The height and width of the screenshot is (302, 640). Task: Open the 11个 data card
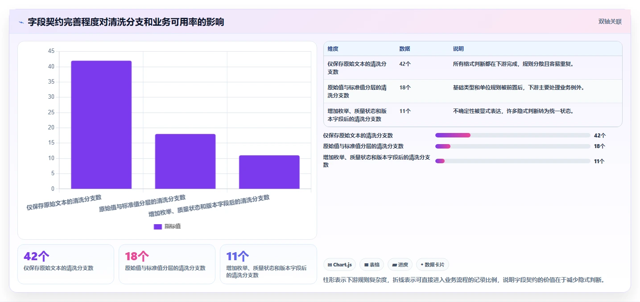tap(268, 264)
